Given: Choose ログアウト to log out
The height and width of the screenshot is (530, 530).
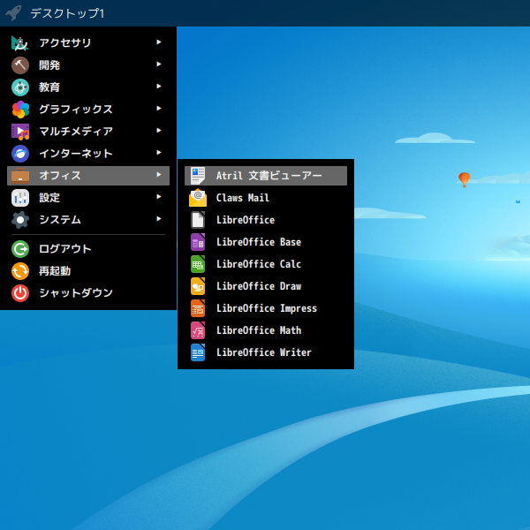Looking at the screenshot, I should click(x=64, y=249).
